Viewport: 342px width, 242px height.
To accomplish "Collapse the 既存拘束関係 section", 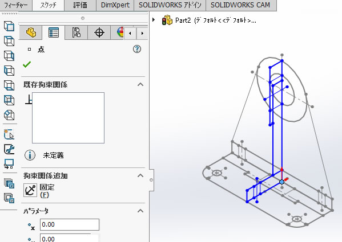I will pyautogui.click(x=140, y=84).
